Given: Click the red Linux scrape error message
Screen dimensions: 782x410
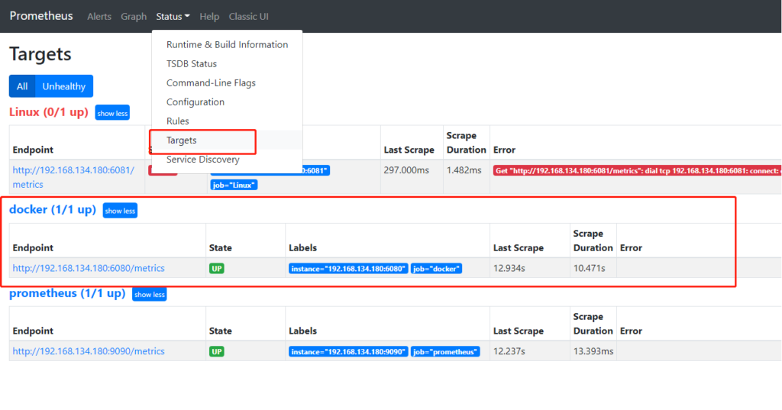Looking at the screenshot, I should (637, 170).
